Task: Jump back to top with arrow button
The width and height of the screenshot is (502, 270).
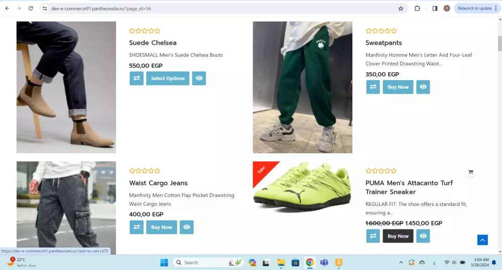Action: tap(482, 240)
